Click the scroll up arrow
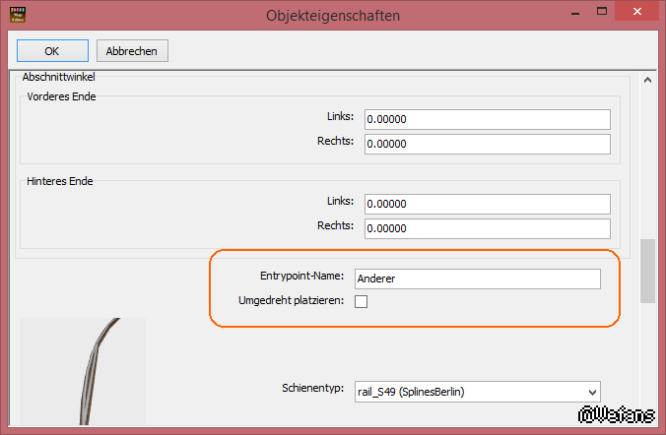Screen dimensions: 666x435 click(x=647, y=82)
